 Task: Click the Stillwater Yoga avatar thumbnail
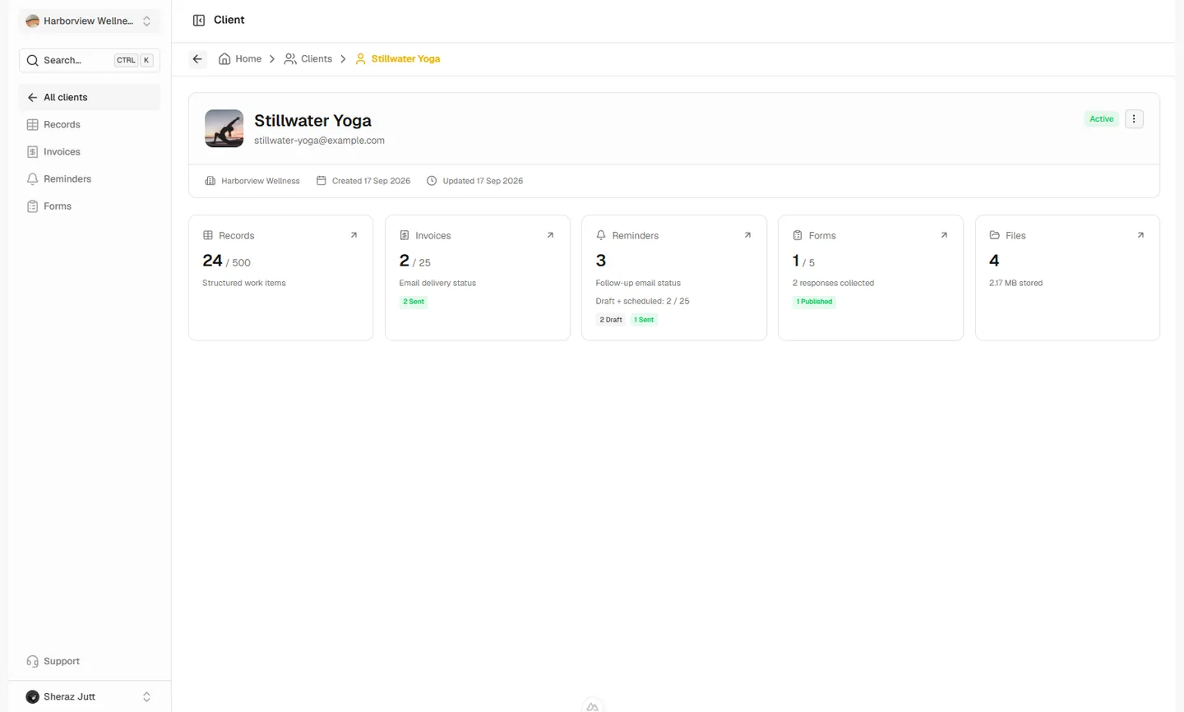(x=224, y=128)
